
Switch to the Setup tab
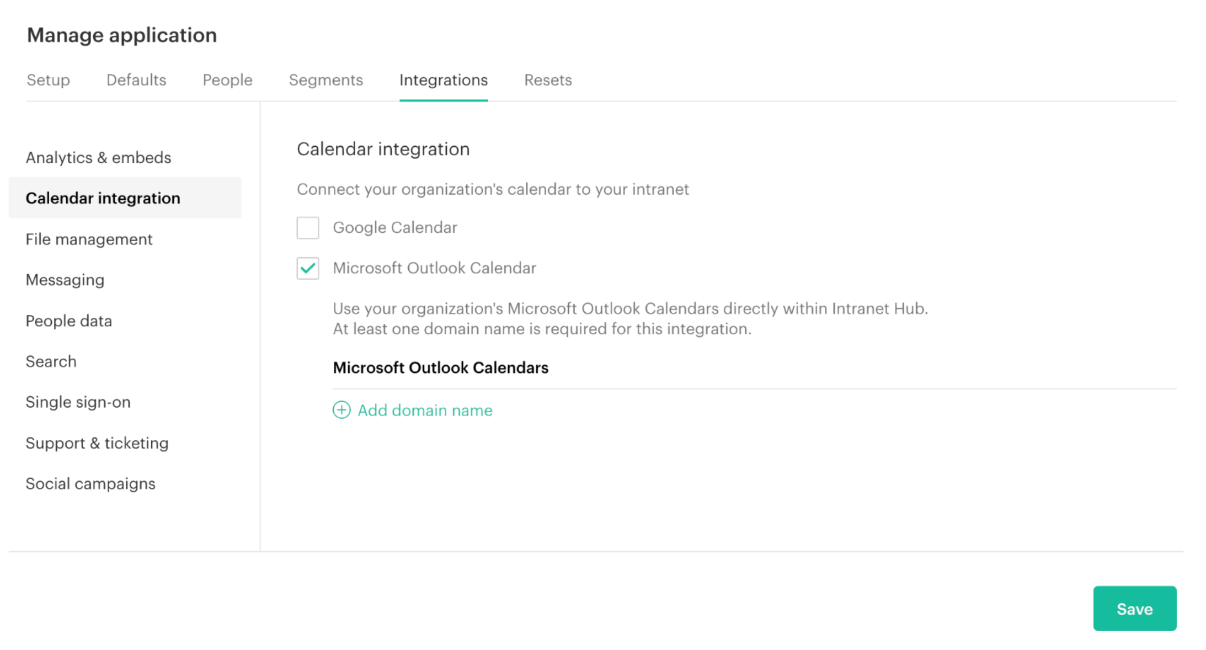click(x=48, y=79)
